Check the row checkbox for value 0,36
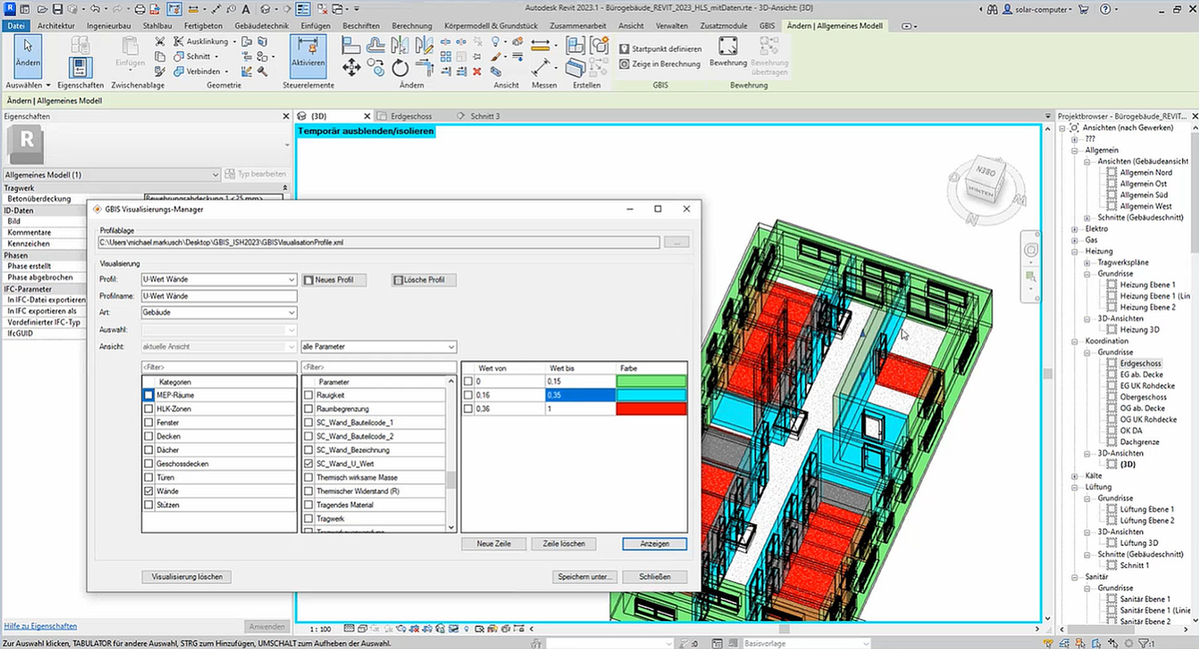Viewport: 1199px width, 649px height. click(468, 408)
